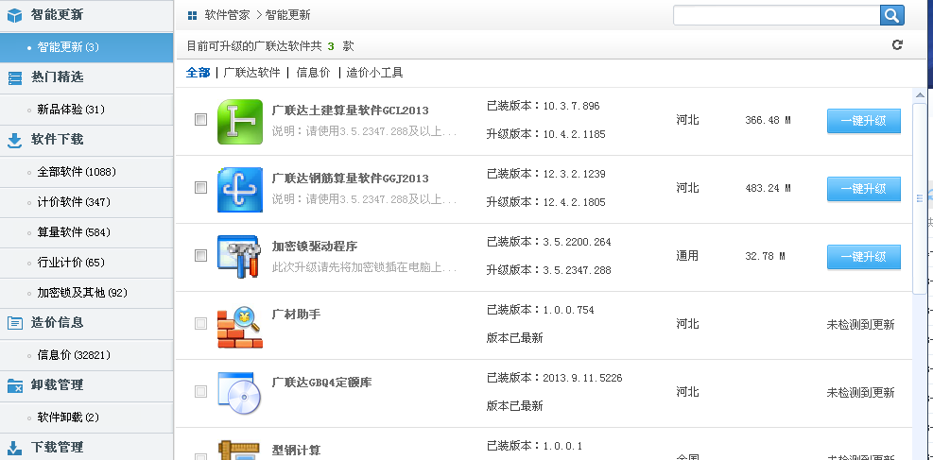Click the 32.78 M size value
This screenshot has height=460, width=933.
[x=765, y=256]
